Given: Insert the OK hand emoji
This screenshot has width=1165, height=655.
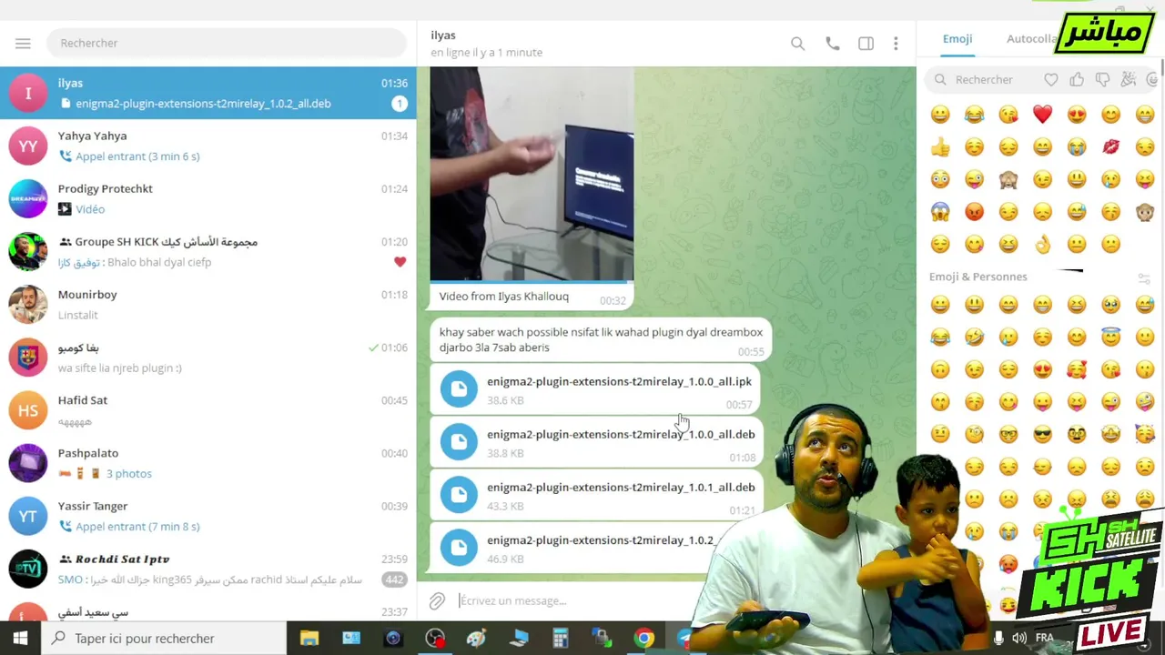Looking at the screenshot, I should 1042,244.
